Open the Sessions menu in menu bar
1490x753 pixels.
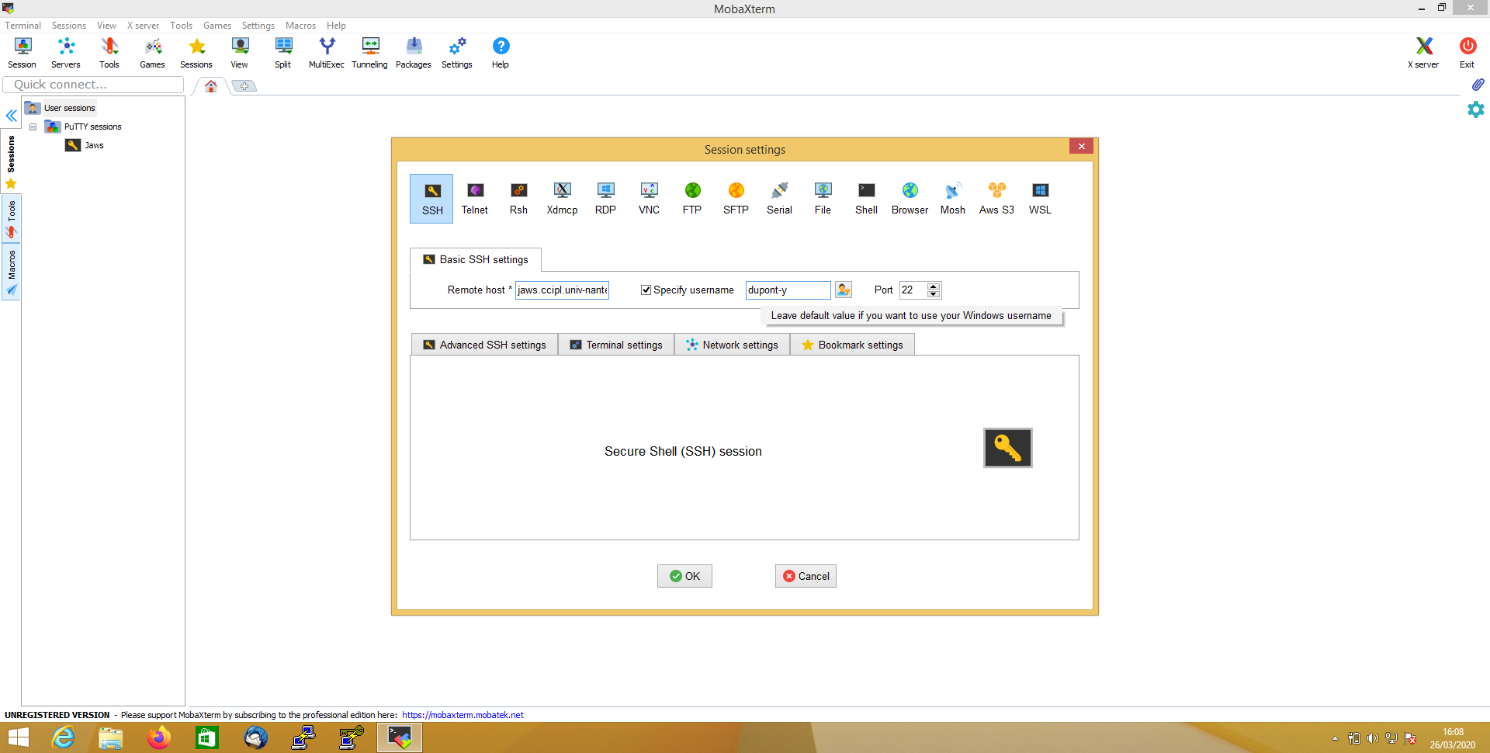click(69, 26)
